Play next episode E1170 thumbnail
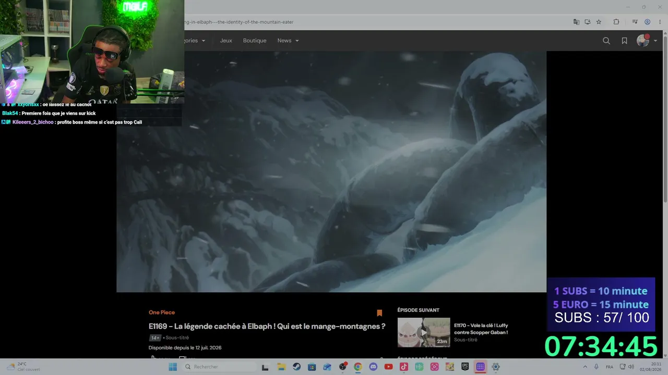Screen dimensions: 668x375 click(x=424, y=332)
